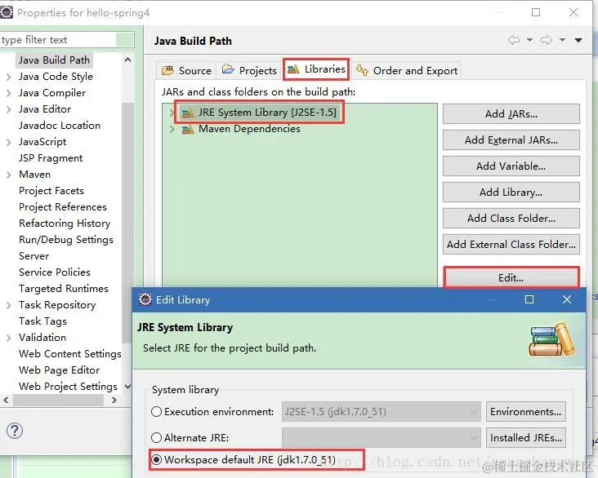The image size is (598, 478).
Task: Select Web Content Settings in sidebar
Action: (x=70, y=354)
